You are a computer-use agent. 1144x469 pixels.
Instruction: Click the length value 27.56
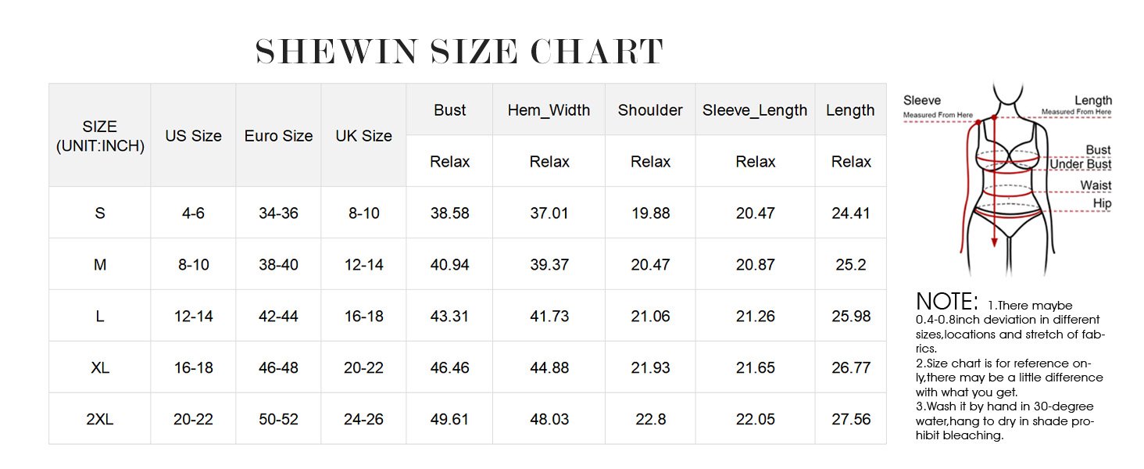point(850,419)
